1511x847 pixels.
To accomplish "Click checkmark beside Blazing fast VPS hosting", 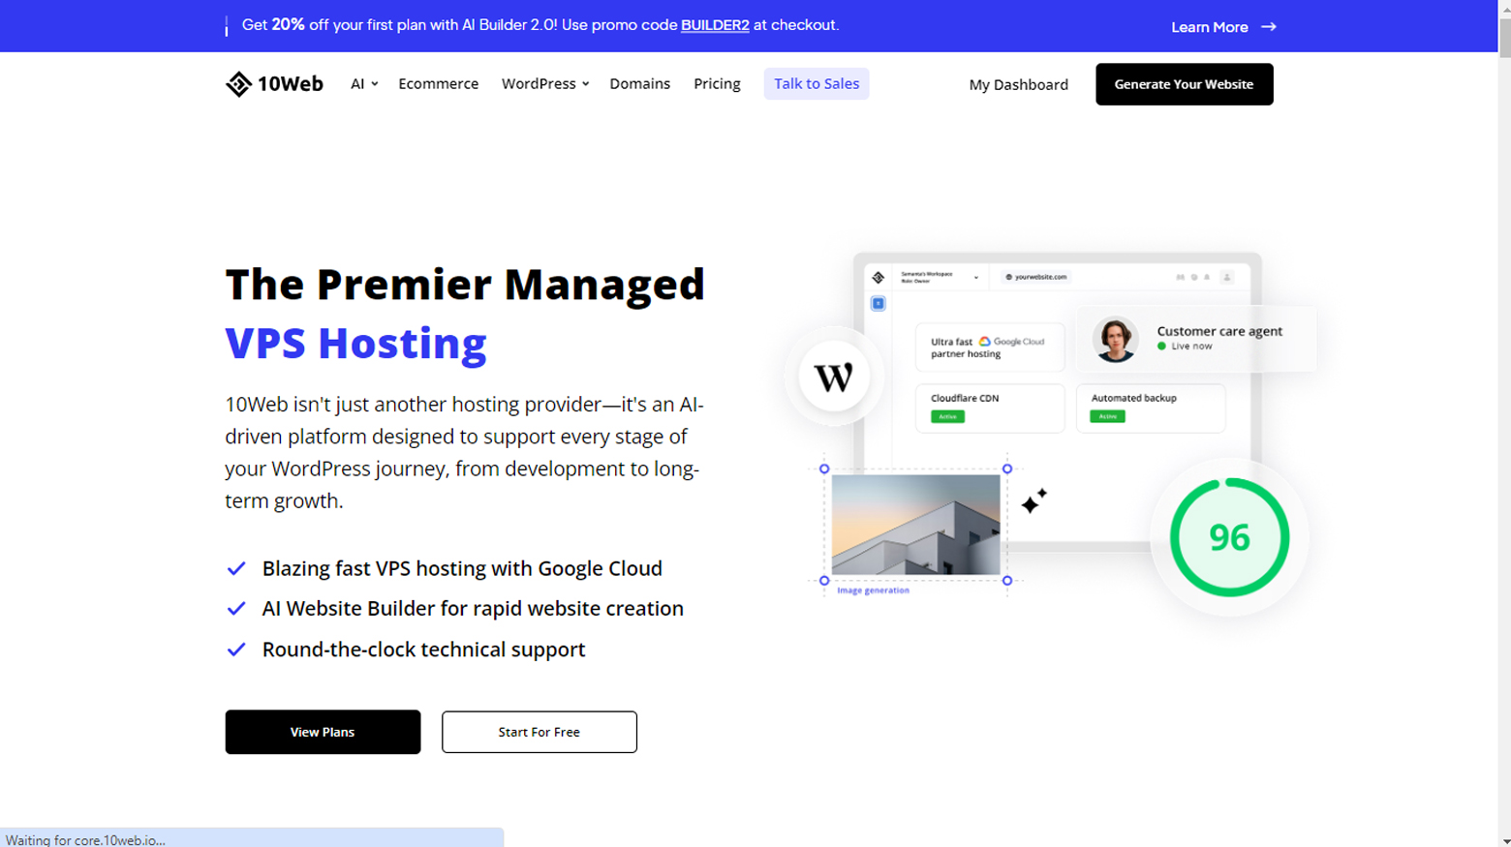I will [x=236, y=568].
